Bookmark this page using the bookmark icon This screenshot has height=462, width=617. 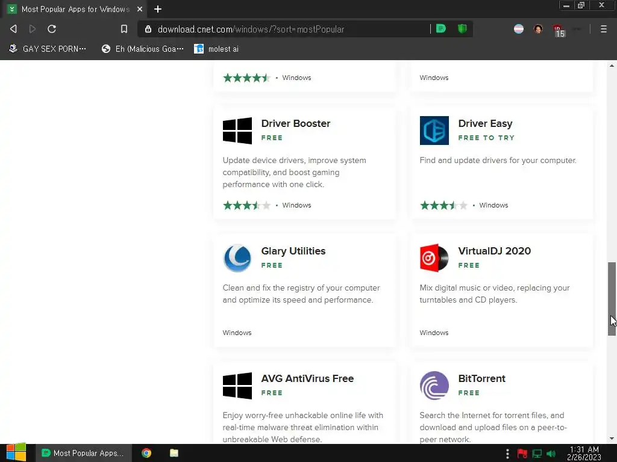[x=124, y=29]
